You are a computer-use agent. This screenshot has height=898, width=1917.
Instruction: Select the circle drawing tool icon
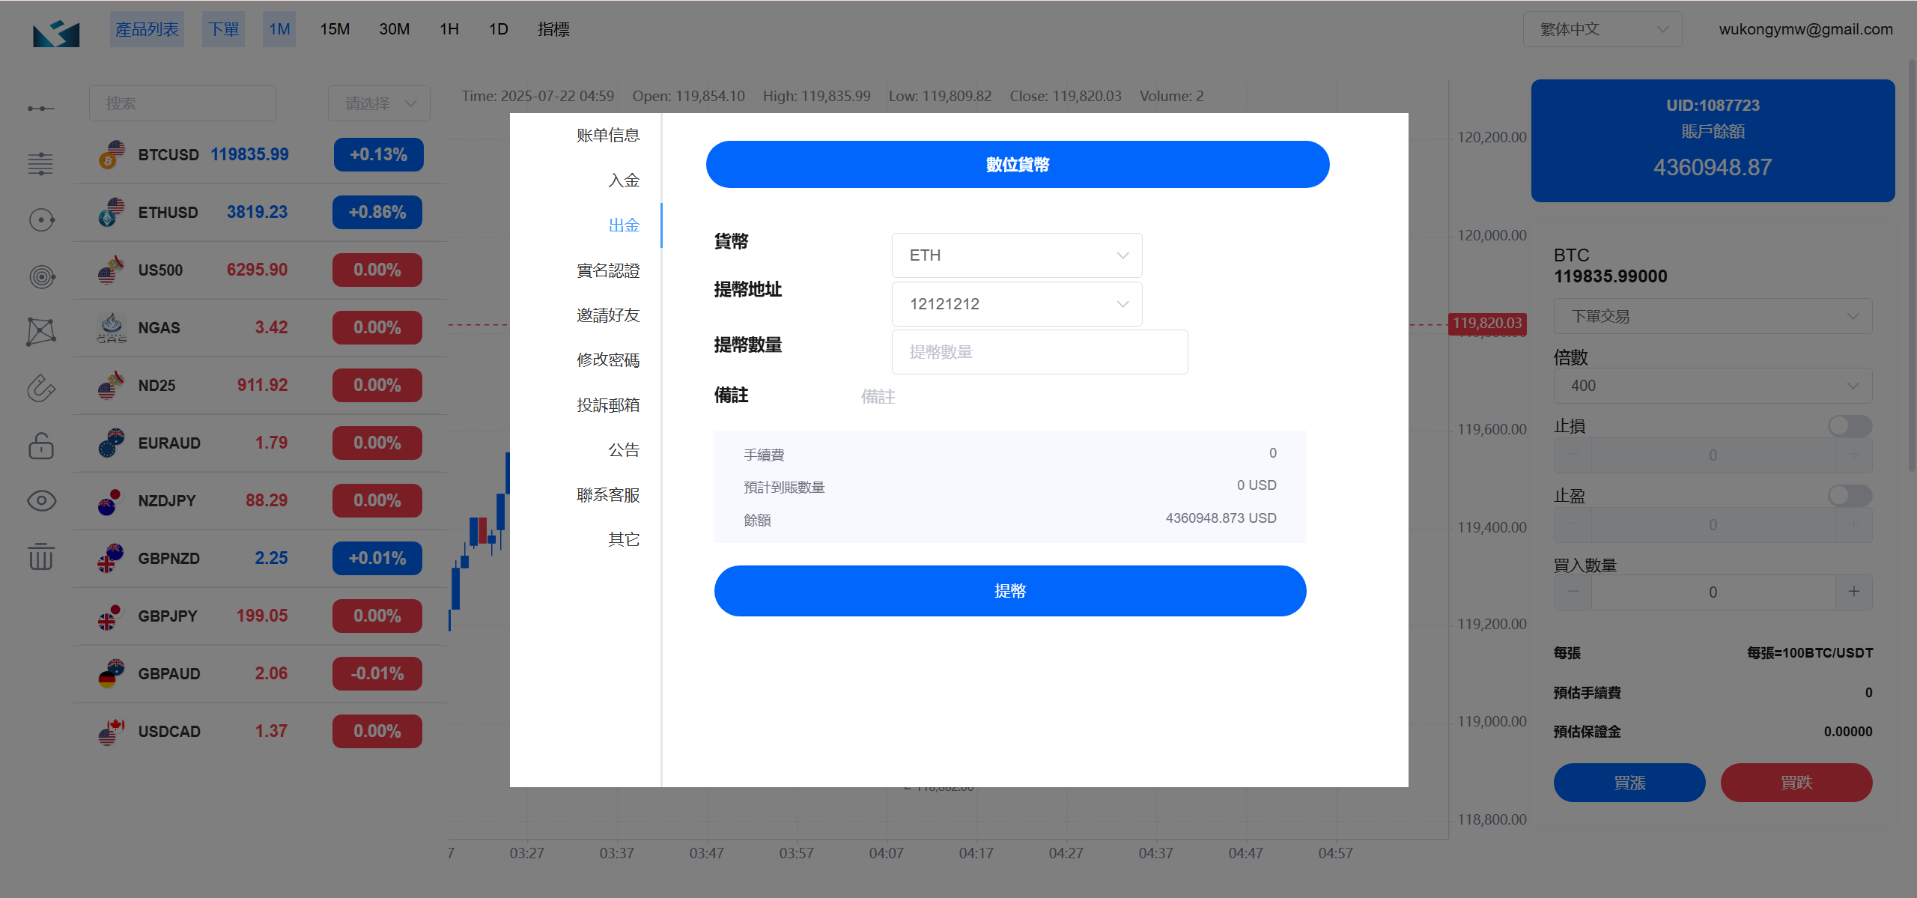point(41,219)
